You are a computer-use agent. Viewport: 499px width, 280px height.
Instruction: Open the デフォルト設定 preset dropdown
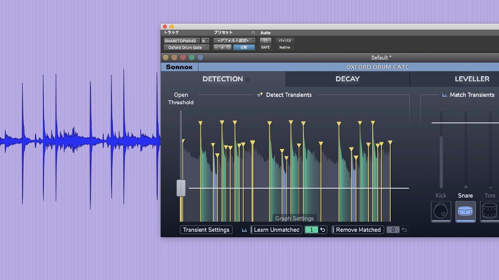[234, 40]
